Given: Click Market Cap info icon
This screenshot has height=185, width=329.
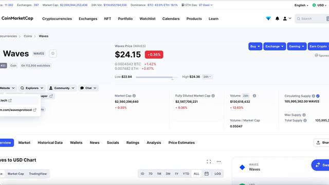Looking at the screenshot, I should click(134, 96).
